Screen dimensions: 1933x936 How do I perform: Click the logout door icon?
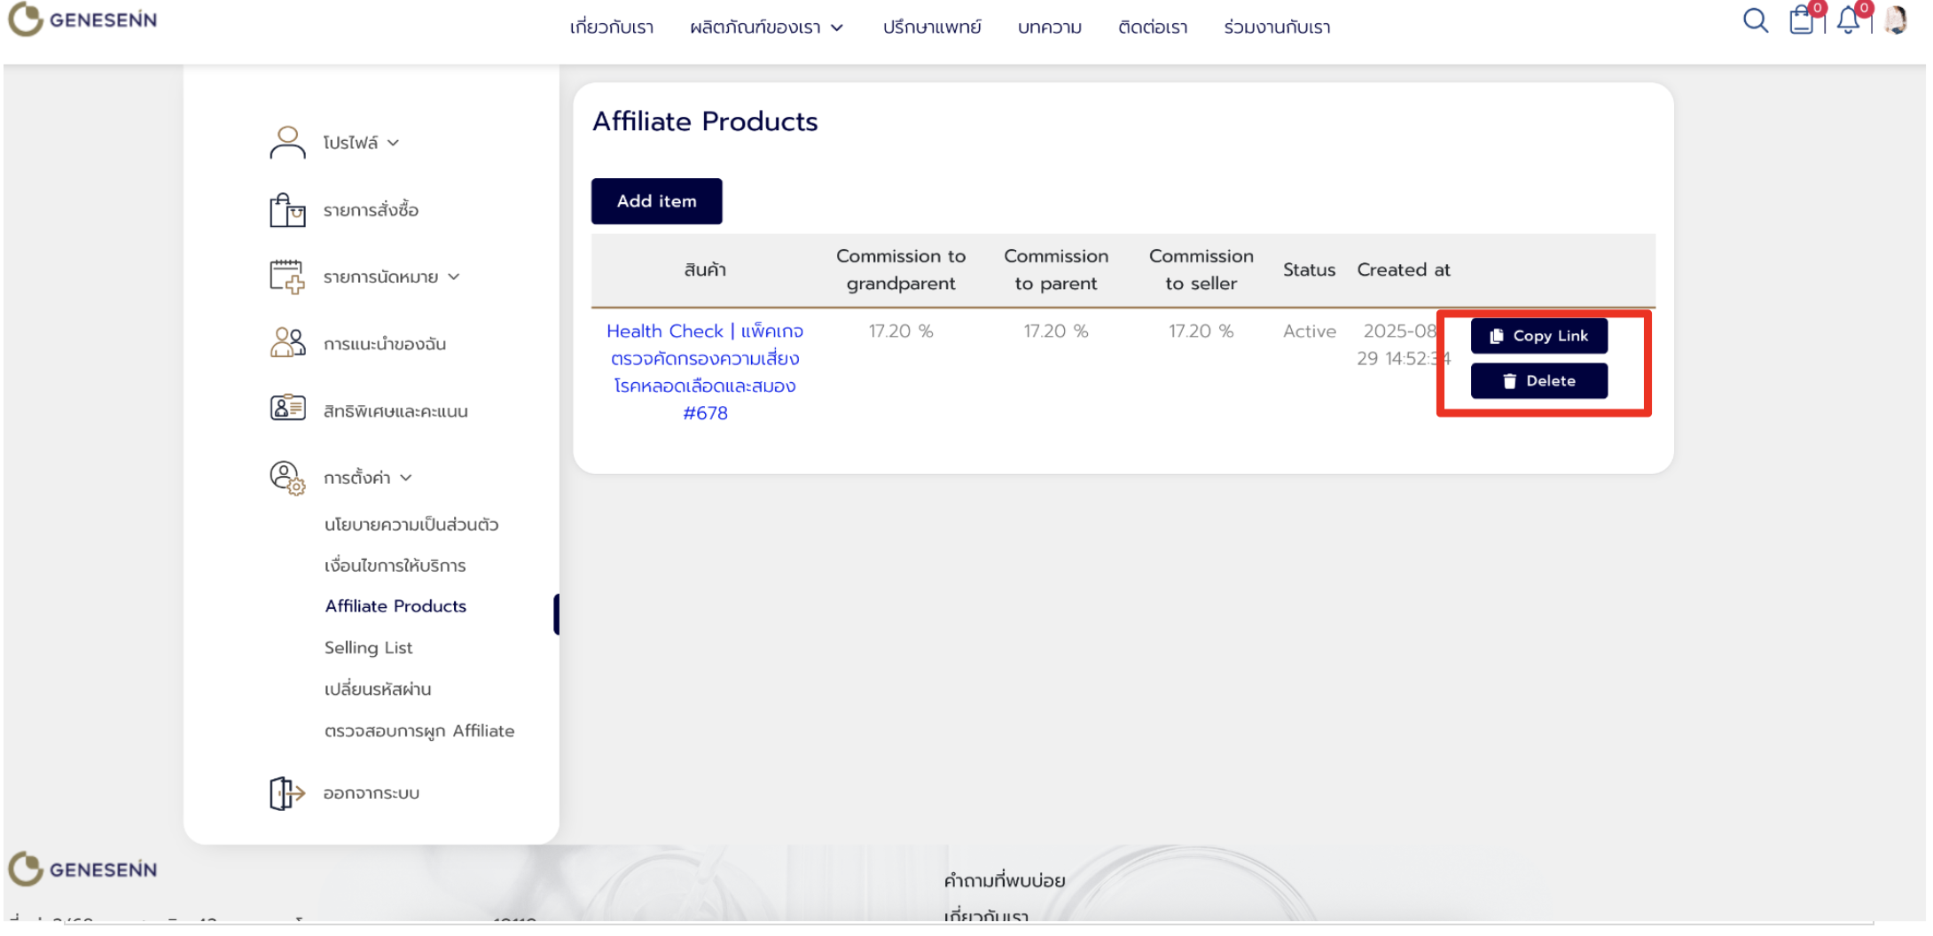(287, 792)
